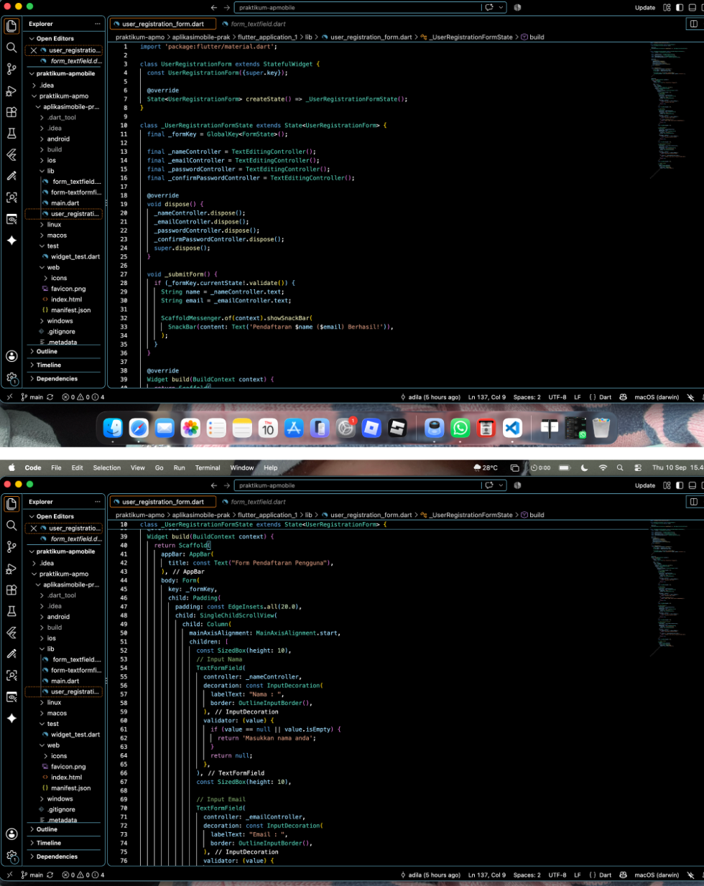Image resolution: width=704 pixels, height=886 pixels.
Task: Open Search view in upper VS Code window
Action: tap(11, 47)
